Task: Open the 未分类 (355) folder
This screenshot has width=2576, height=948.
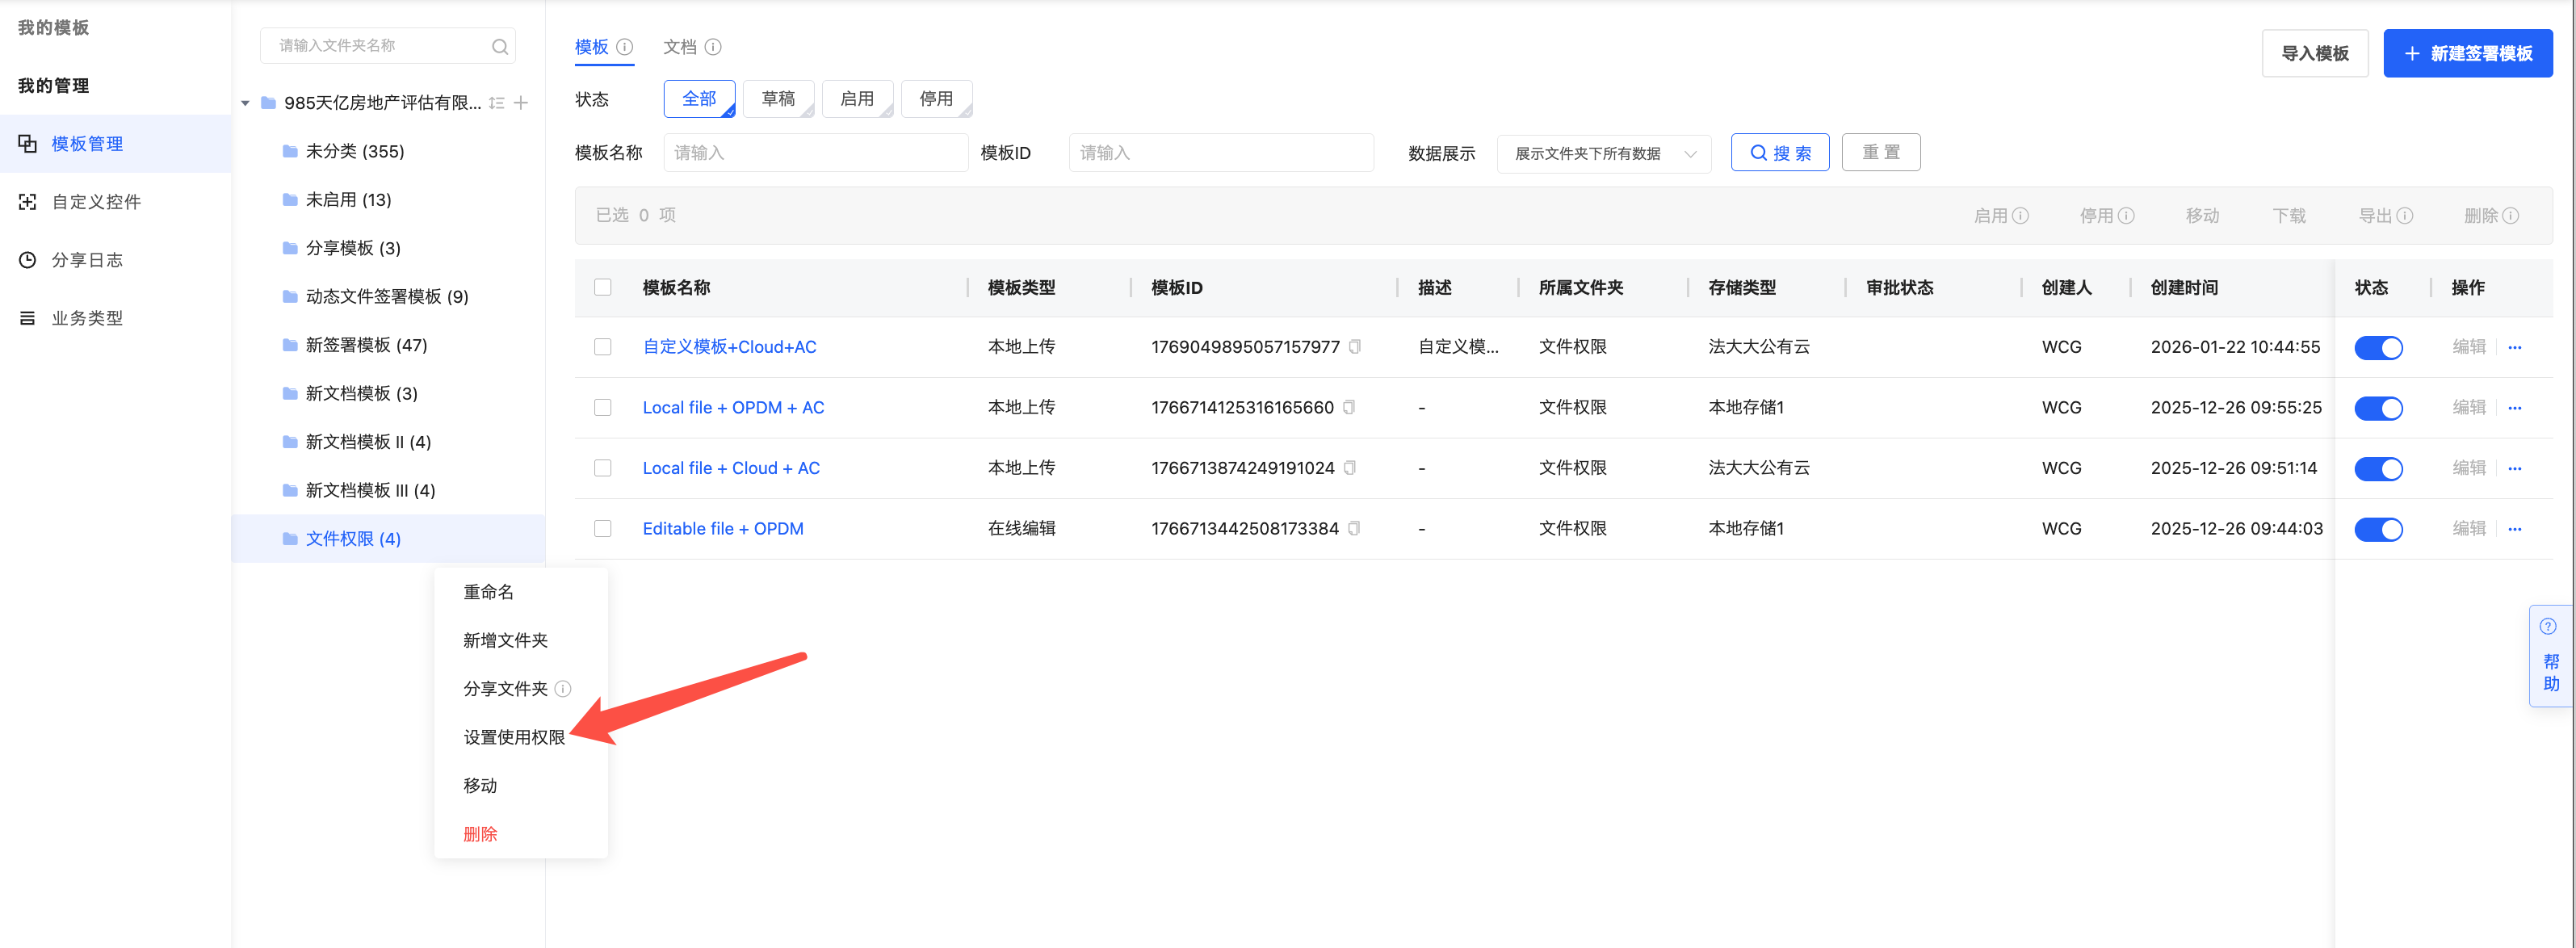Action: (354, 152)
